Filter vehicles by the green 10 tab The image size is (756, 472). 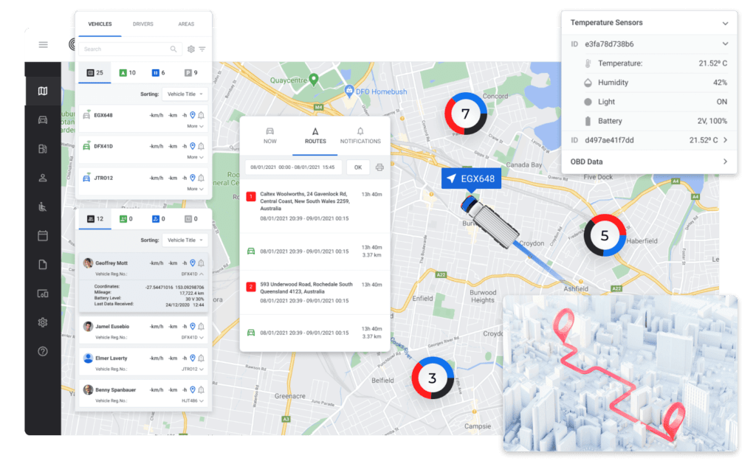pos(128,73)
